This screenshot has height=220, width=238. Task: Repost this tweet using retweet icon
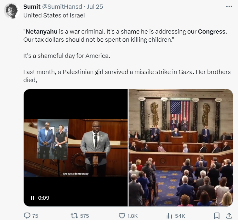(74, 216)
